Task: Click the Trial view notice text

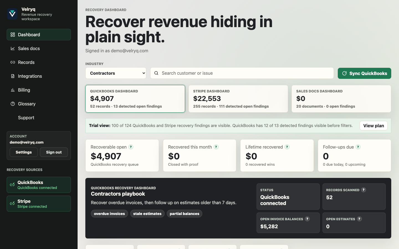Action: (x=221, y=126)
